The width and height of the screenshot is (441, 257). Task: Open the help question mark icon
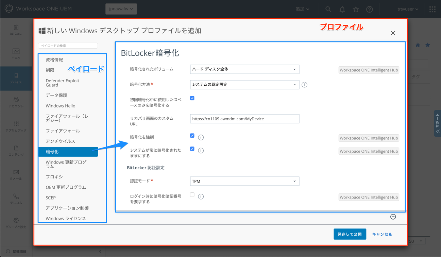coord(370,9)
